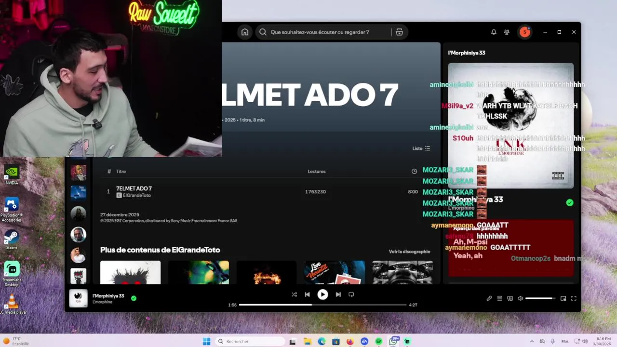
Task: Enter fullscreen from the player bar
Action: (x=574, y=298)
